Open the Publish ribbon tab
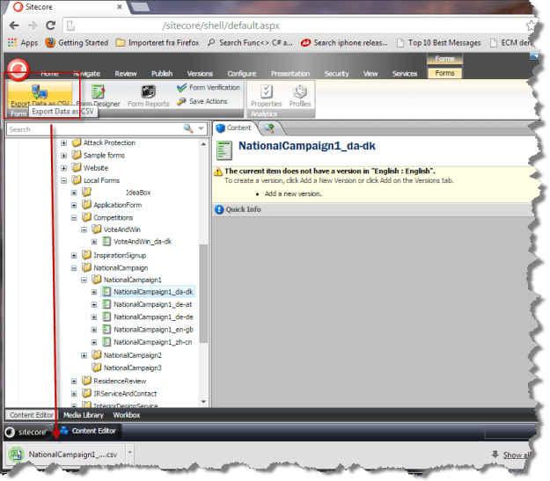The image size is (550, 481). 162,74
